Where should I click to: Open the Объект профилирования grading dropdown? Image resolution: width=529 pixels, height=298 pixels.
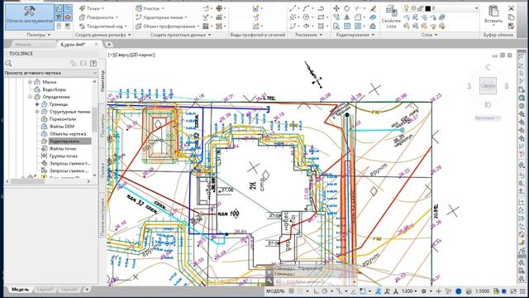[x=167, y=26]
